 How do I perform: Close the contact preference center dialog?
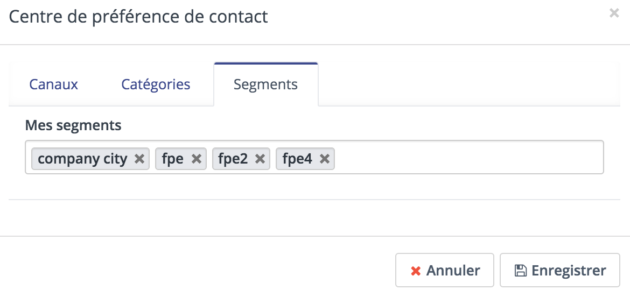click(614, 13)
